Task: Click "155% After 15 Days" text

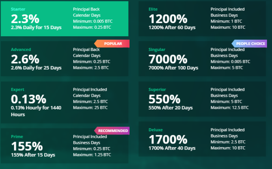Action: coord(33,155)
